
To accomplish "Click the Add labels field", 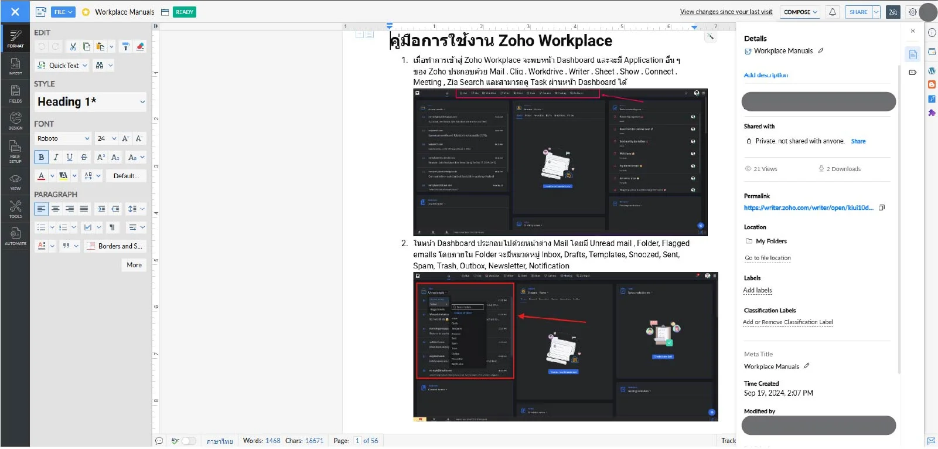I will (x=758, y=290).
